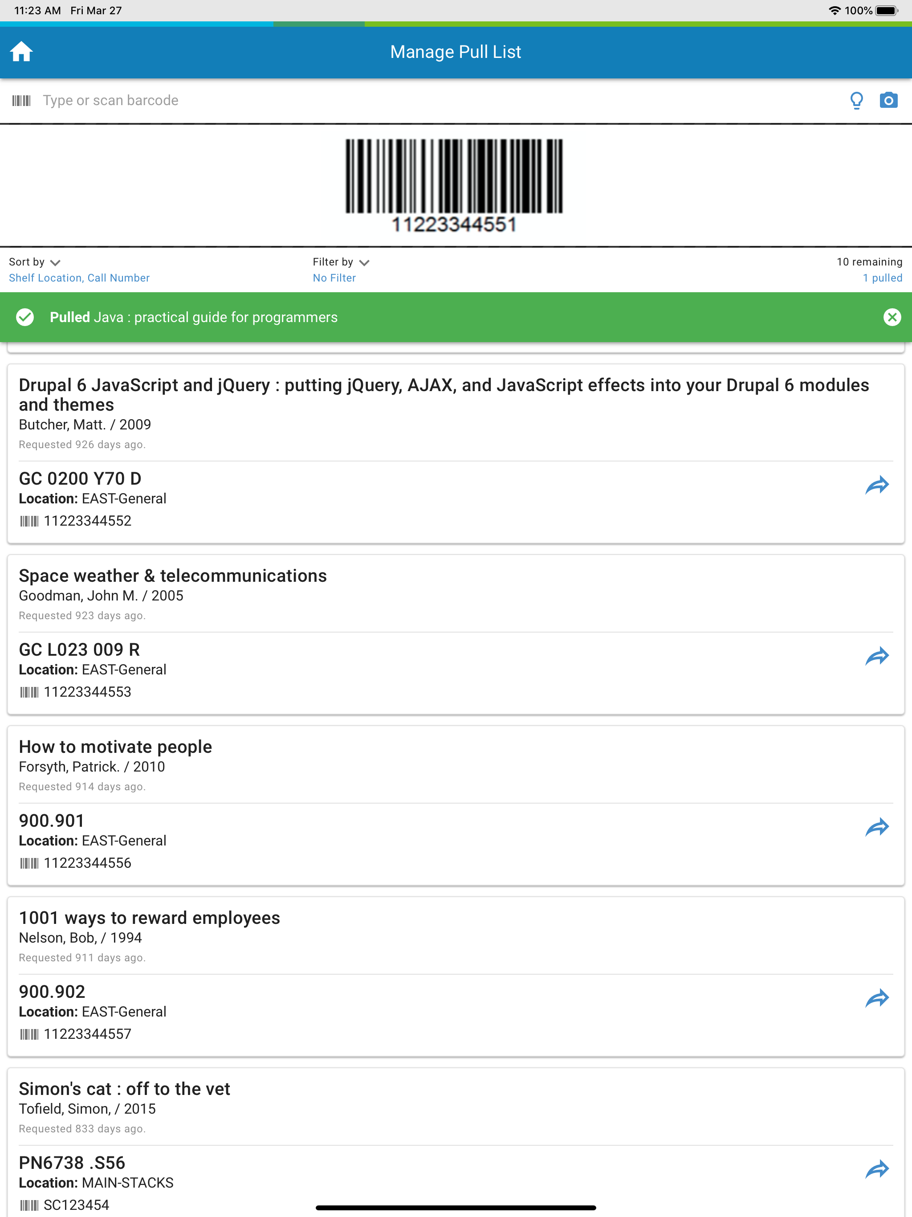
Task: Open the Space weather & telecommunications title
Action: click(173, 576)
